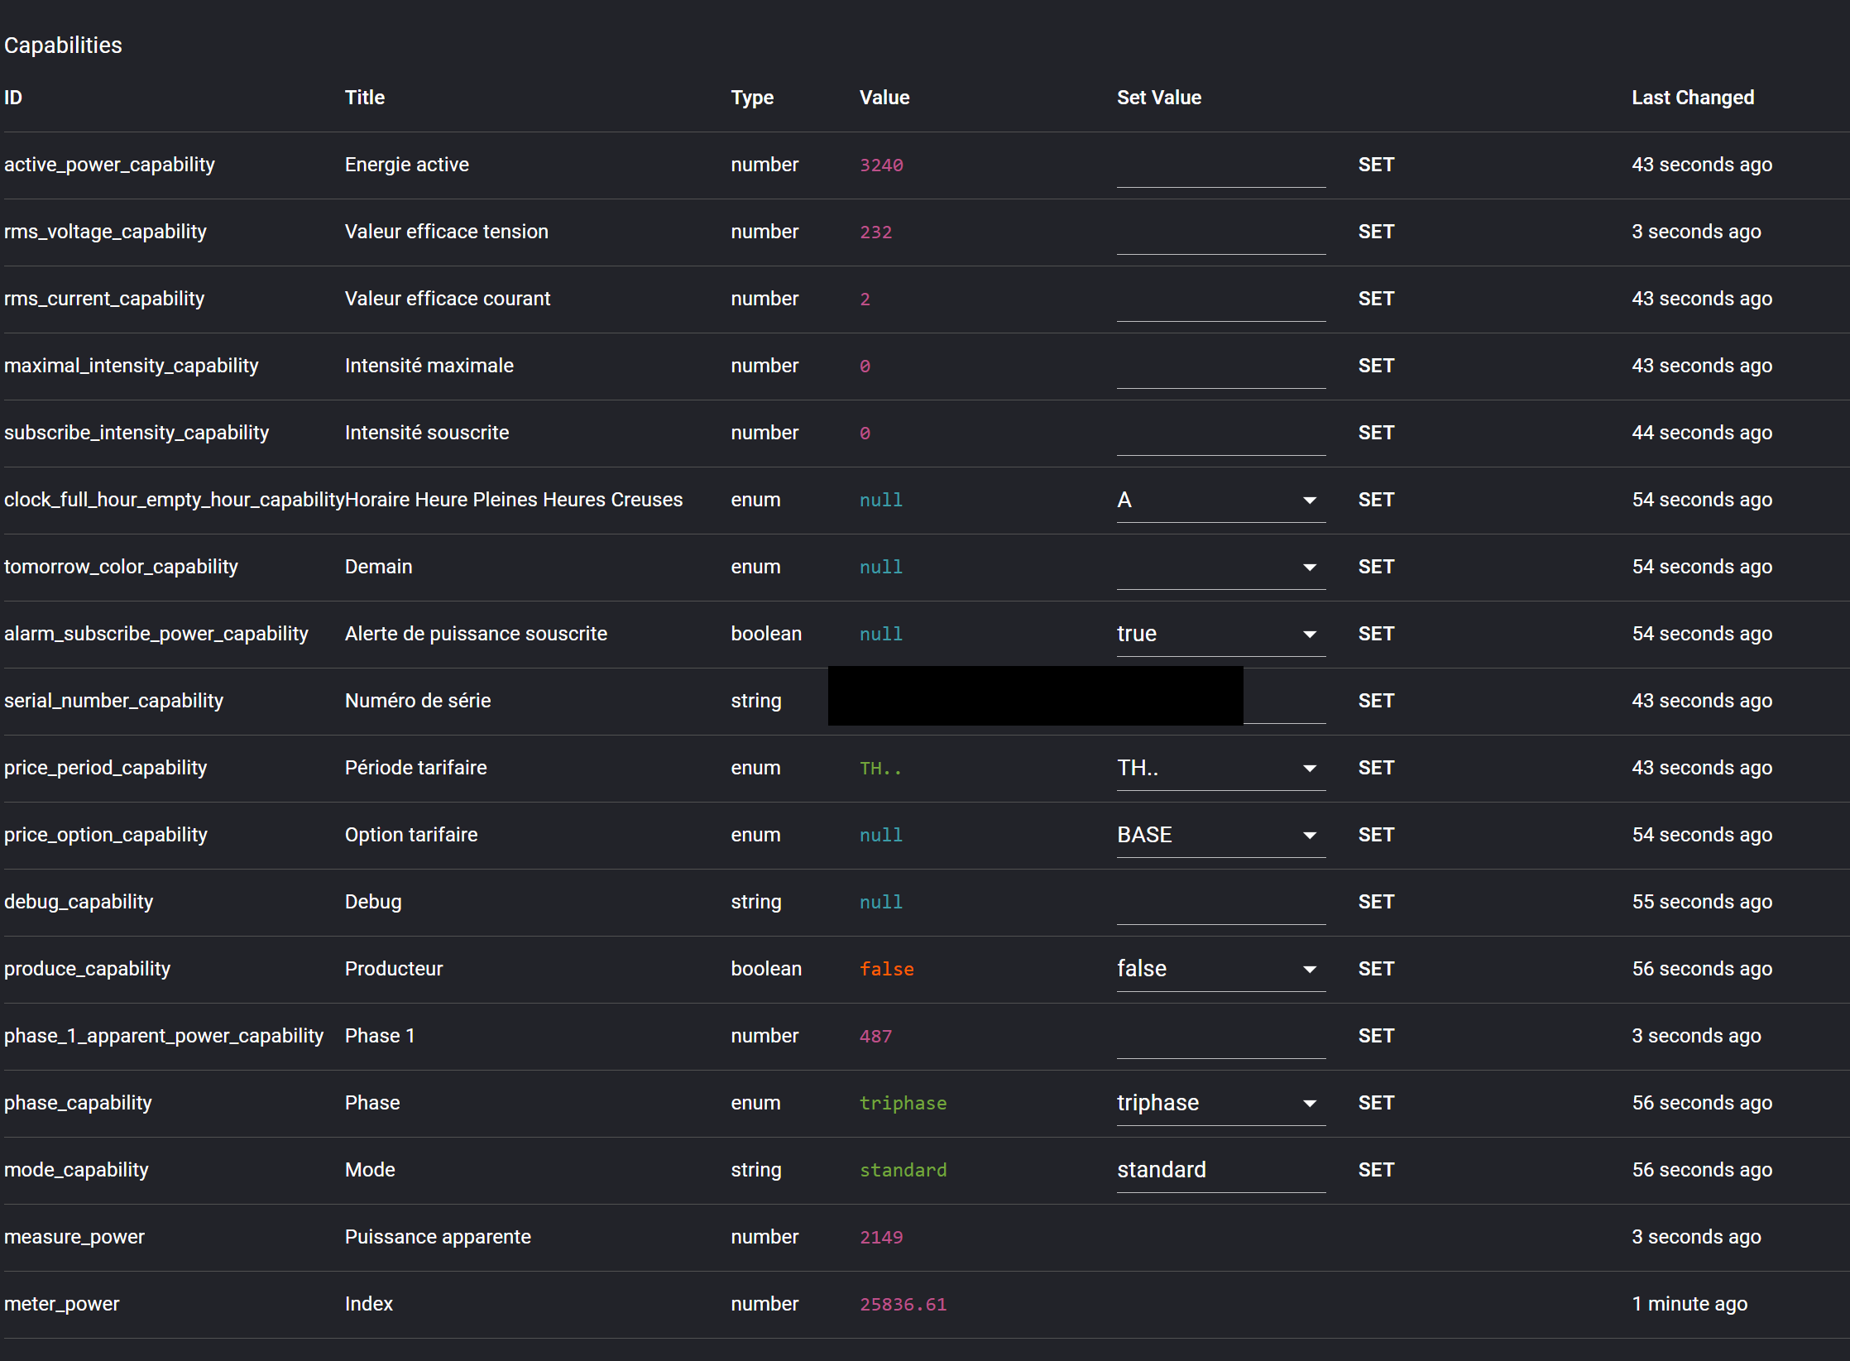Click SET for active_power_capability
The image size is (1850, 1361).
click(1376, 165)
